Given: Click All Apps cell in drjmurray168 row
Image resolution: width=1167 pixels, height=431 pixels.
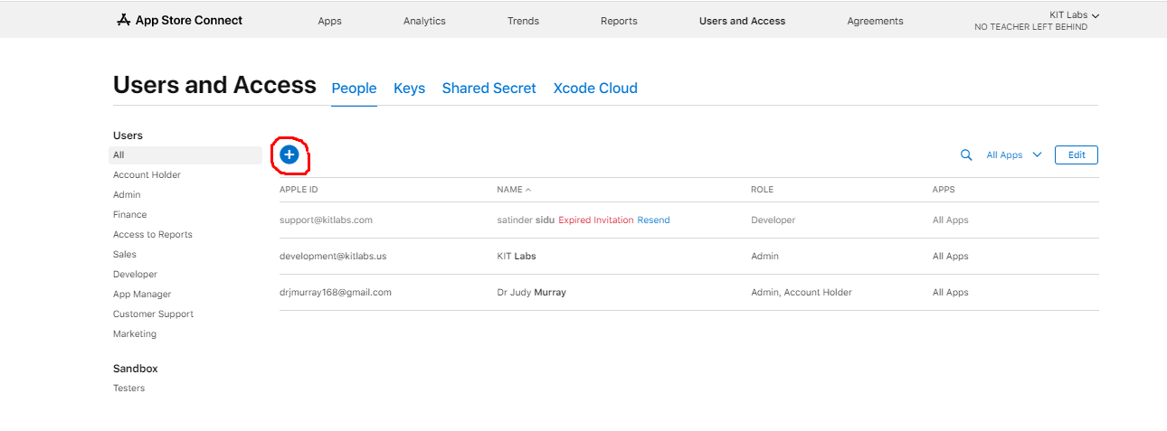Looking at the screenshot, I should (951, 293).
